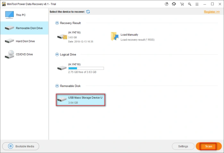Open the shopping cart purchase icon

(182, 4)
